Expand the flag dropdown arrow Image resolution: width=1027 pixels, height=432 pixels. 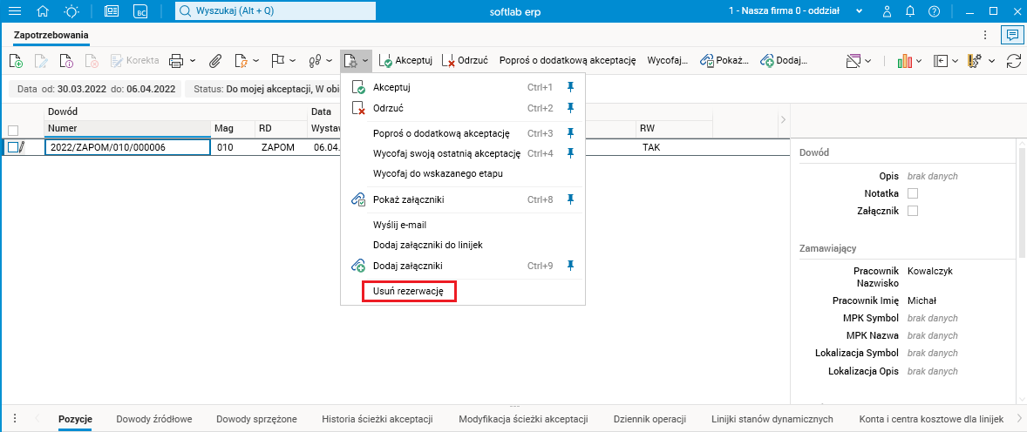point(292,61)
